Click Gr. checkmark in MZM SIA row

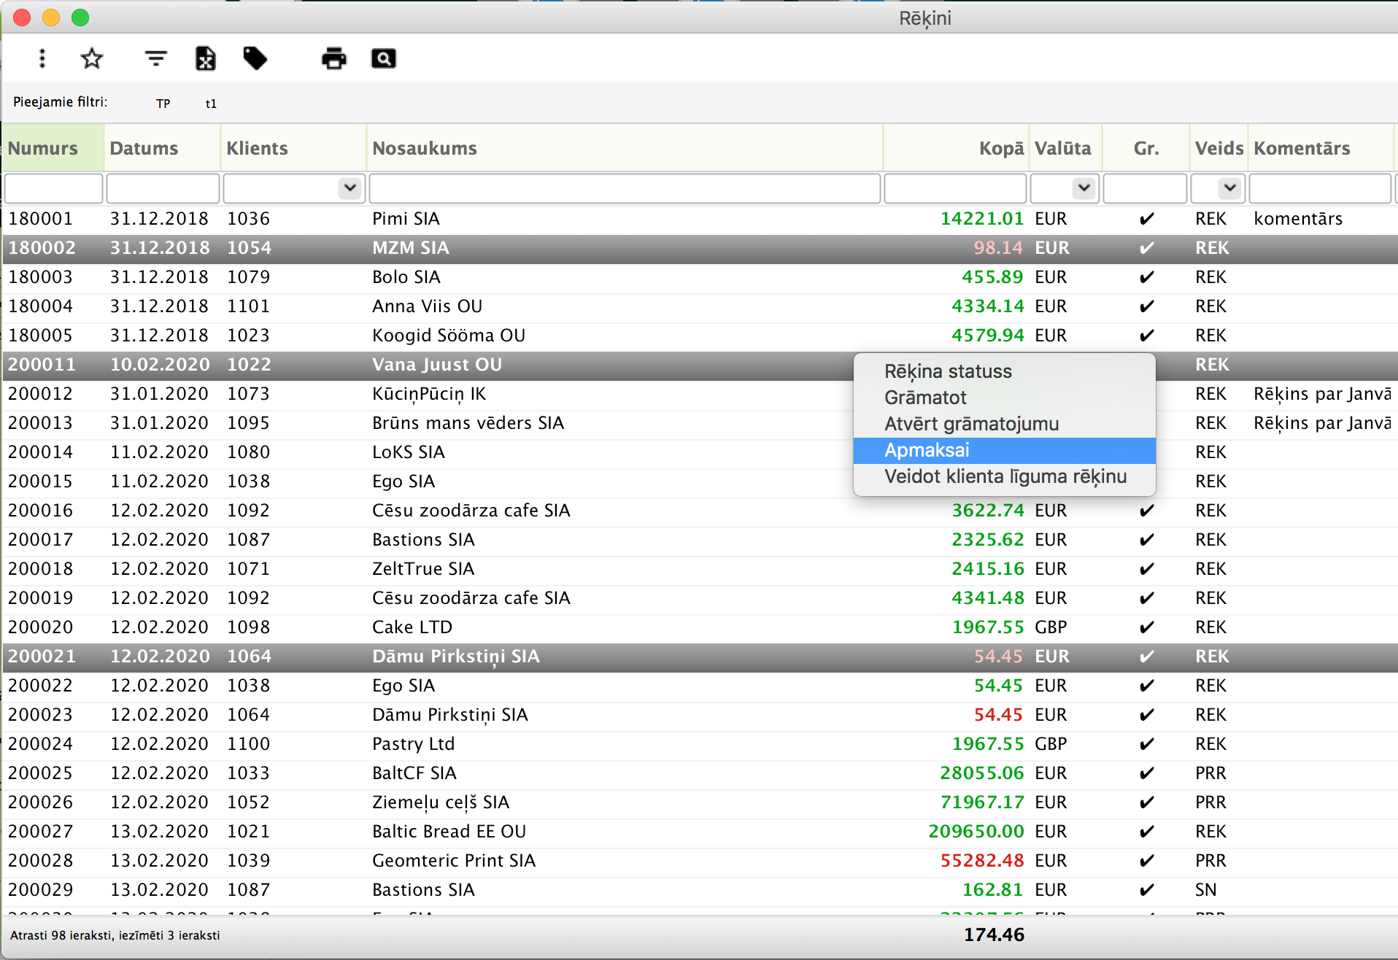pos(1146,248)
